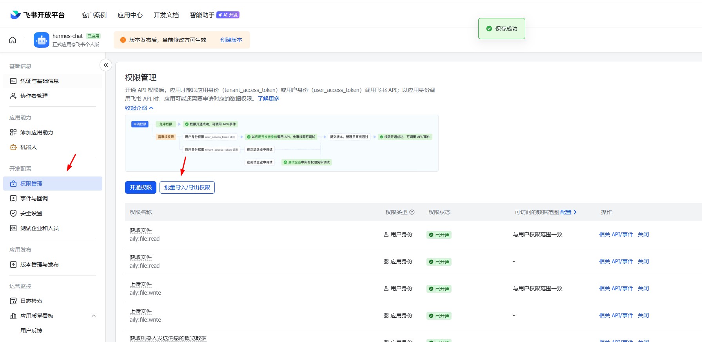702x342 pixels.
Task: Open 配置 for accessible data range
Action: [568, 212]
